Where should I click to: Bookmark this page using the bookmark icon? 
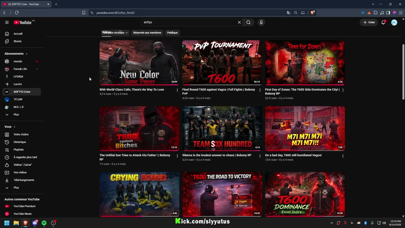[84, 13]
